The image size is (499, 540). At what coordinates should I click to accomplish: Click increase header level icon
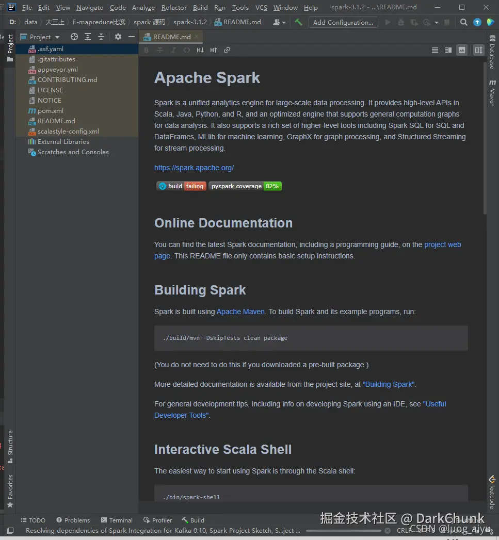pos(214,50)
